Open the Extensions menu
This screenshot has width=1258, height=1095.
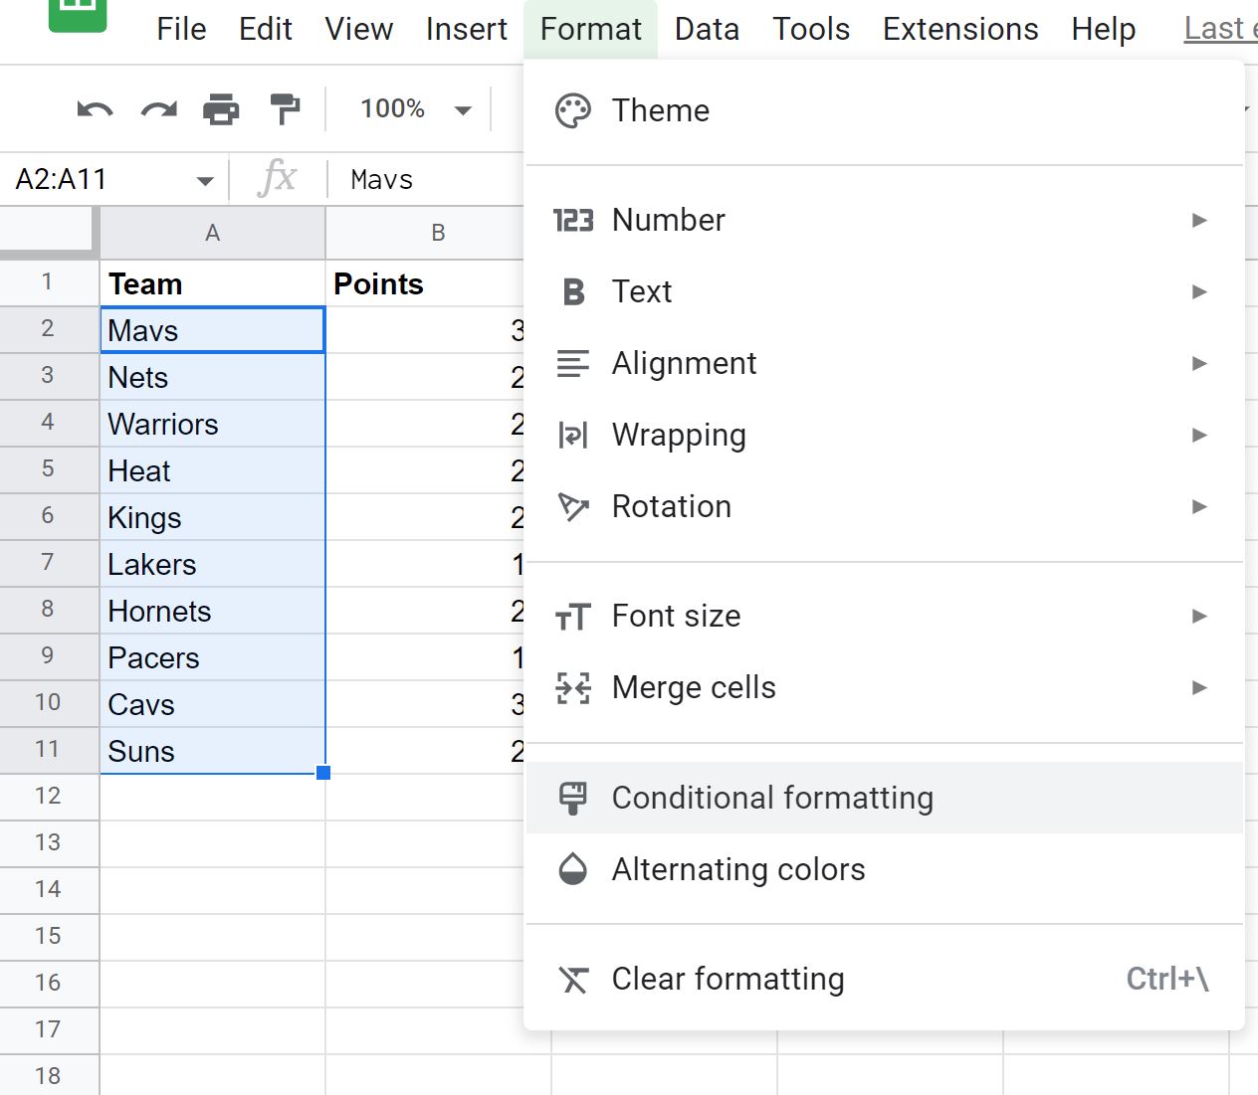click(x=958, y=29)
